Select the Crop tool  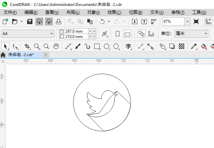(27, 46)
